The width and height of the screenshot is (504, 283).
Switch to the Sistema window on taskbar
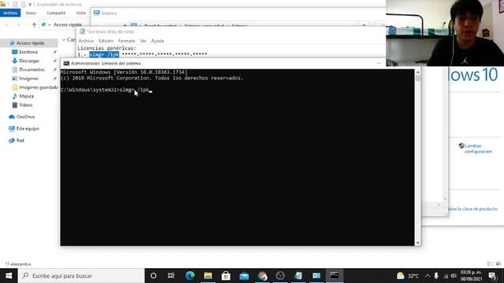(x=317, y=276)
